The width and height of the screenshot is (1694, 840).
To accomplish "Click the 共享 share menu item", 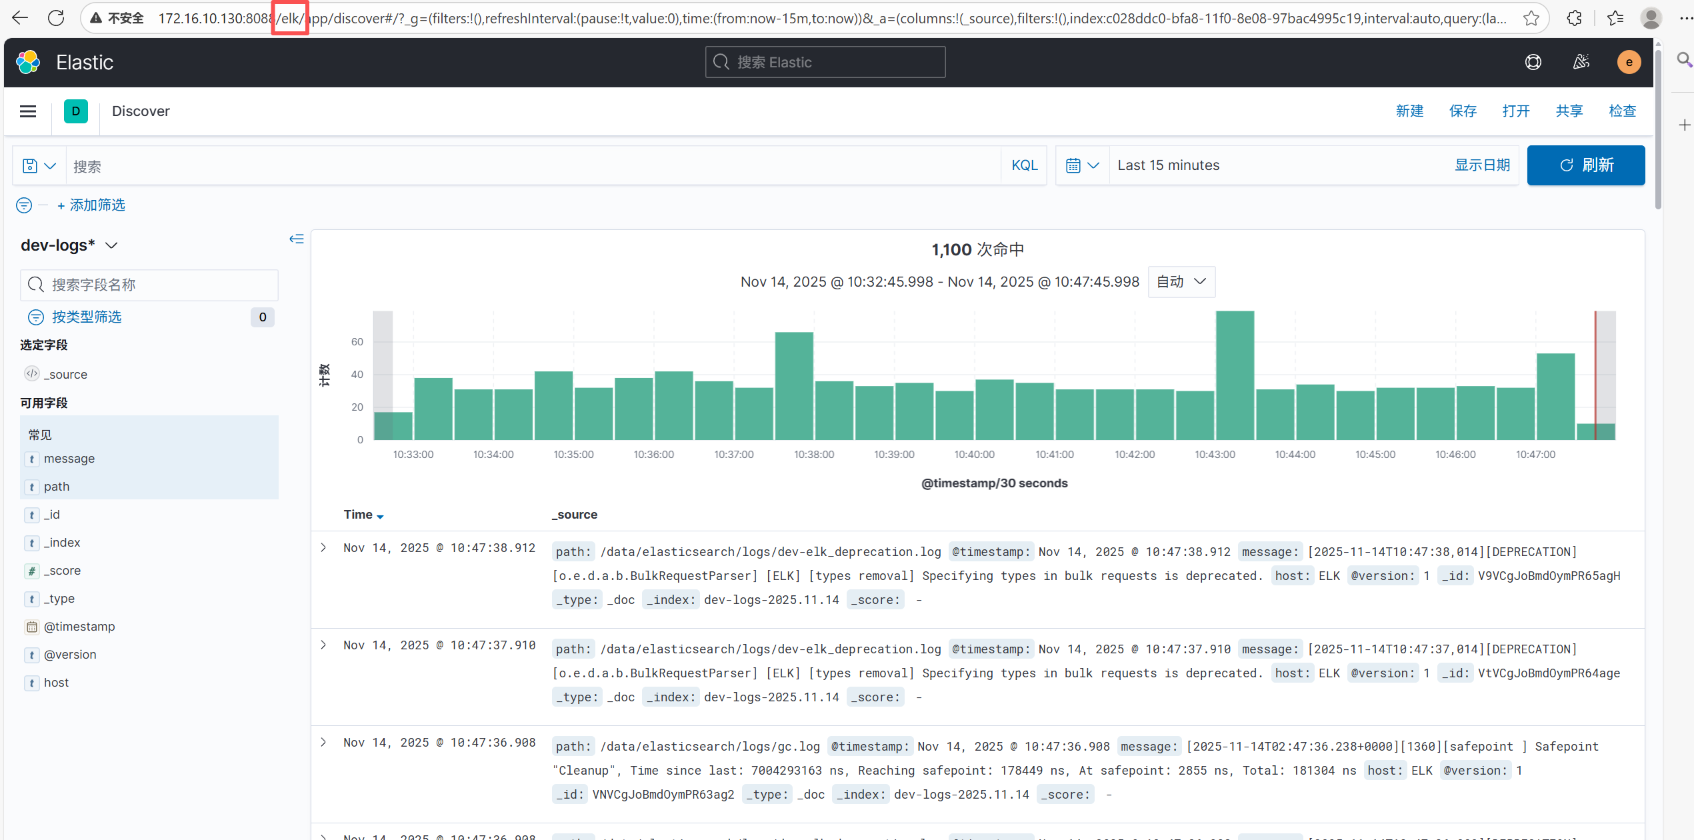I will (1569, 111).
